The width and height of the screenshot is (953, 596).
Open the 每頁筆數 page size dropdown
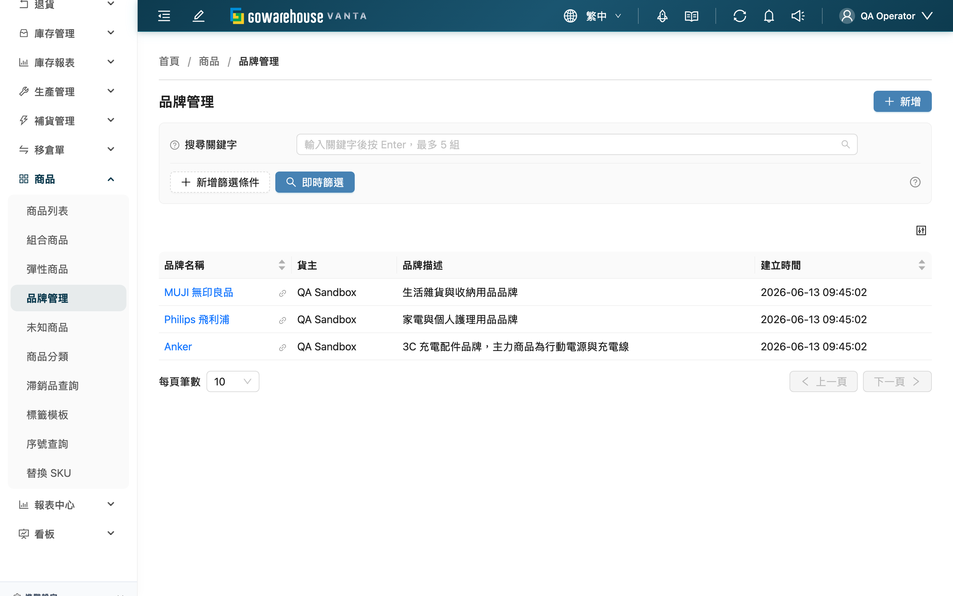click(233, 381)
